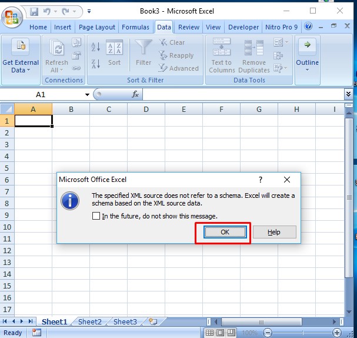Click Clear filter button
Viewport: 357px width, 338px height.
(x=172, y=42)
